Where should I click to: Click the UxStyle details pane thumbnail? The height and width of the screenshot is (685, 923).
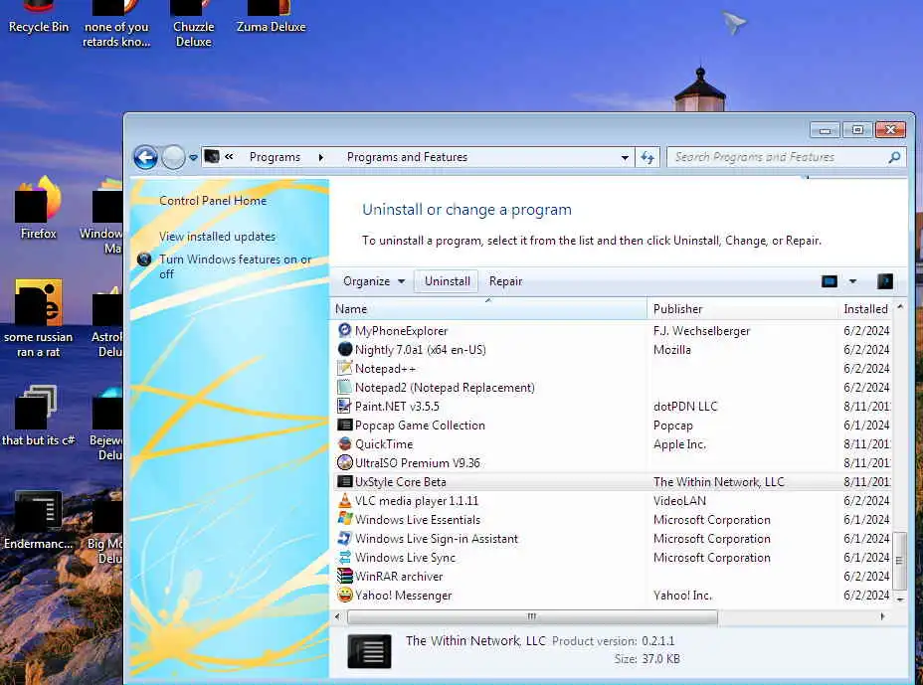click(x=369, y=651)
